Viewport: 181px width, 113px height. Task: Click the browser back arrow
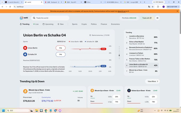coord(2,7)
